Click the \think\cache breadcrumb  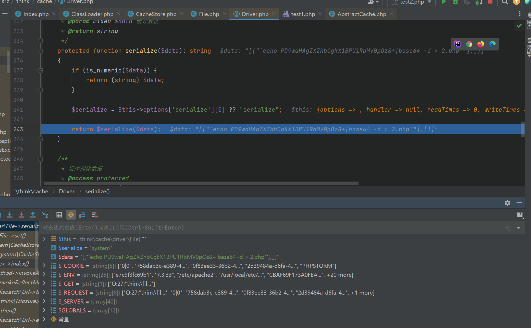point(32,191)
